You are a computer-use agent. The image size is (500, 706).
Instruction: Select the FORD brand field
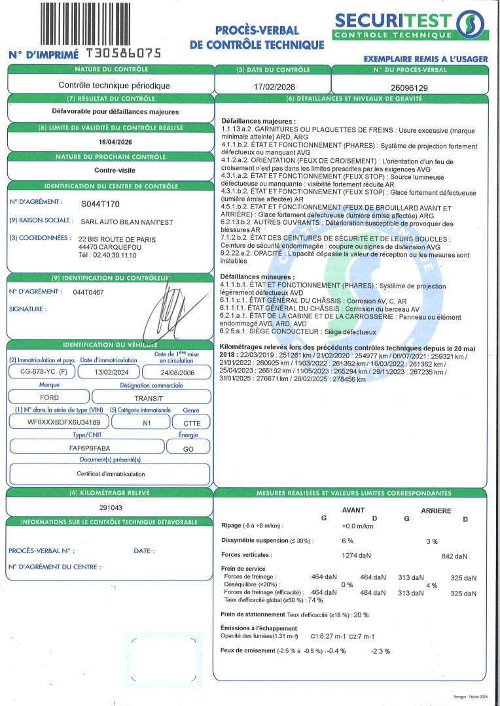click(49, 397)
